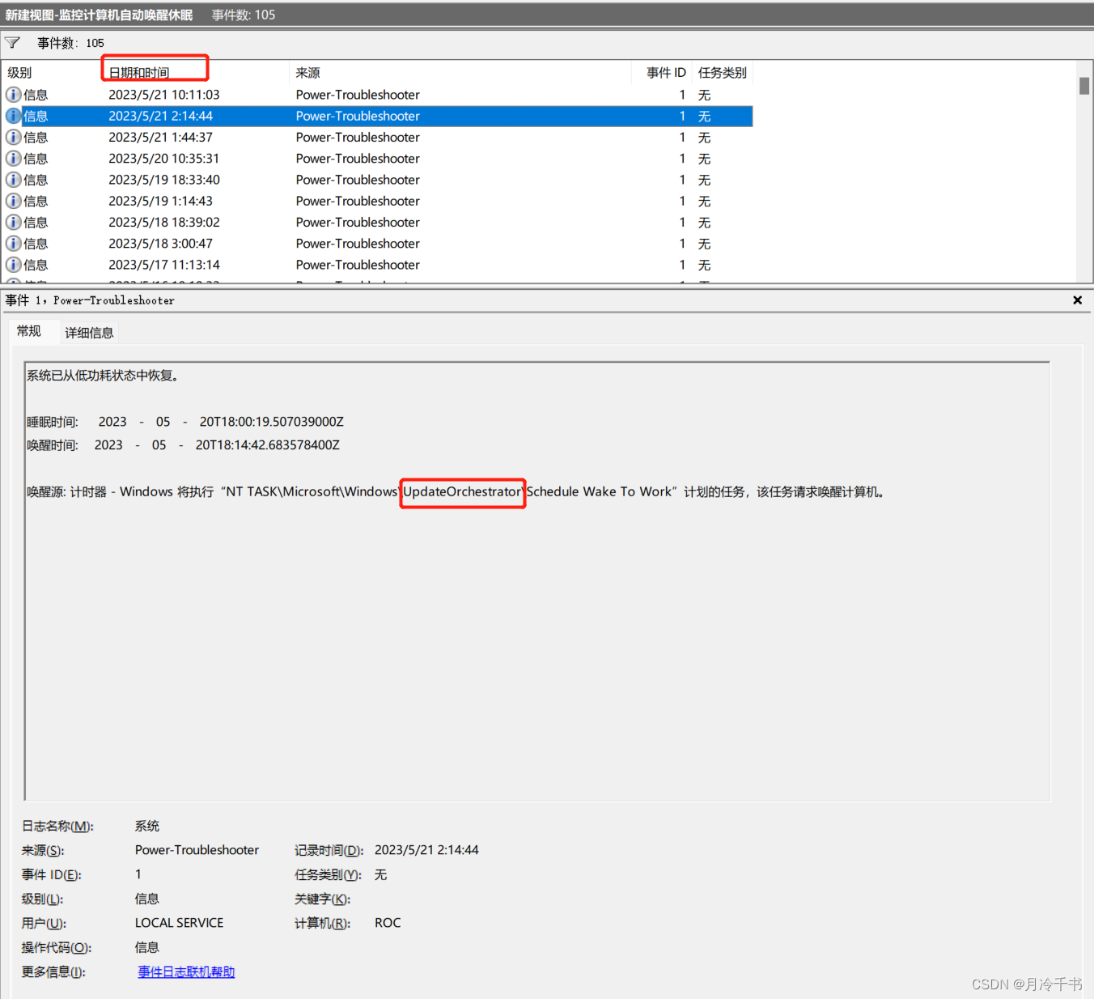
Task: Sort by the 日期和时间 column header
Action: [195, 73]
